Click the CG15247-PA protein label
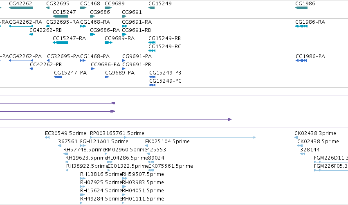Image resolution: width=348 pixels, height=205 pixels. pyautogui.click(x=70, y=73)
